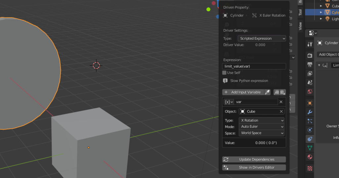Switch to the View sidebar tab

click(x=300, y=26)
